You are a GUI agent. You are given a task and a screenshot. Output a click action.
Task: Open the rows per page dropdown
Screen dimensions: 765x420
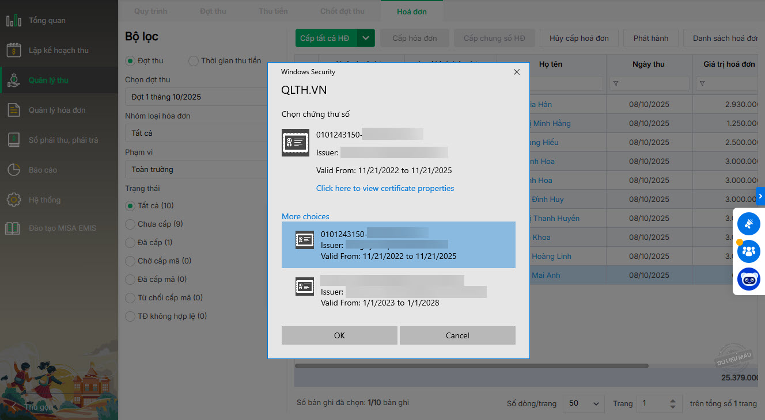[583, 403]
